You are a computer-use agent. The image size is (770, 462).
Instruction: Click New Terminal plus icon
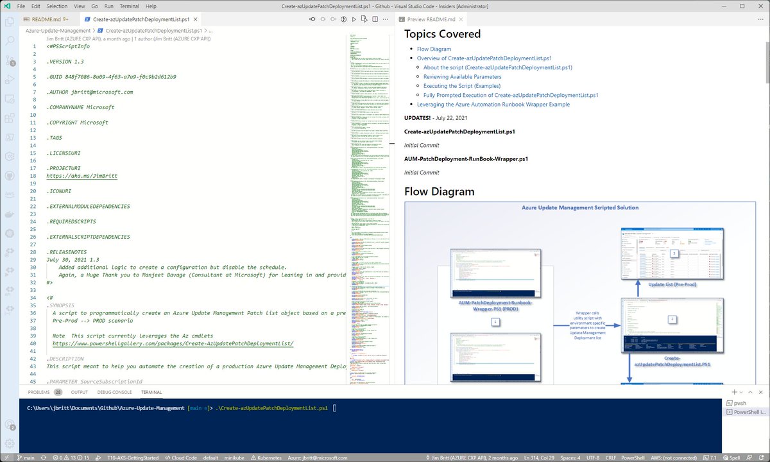pyautogui.click(x=734, y=392)
